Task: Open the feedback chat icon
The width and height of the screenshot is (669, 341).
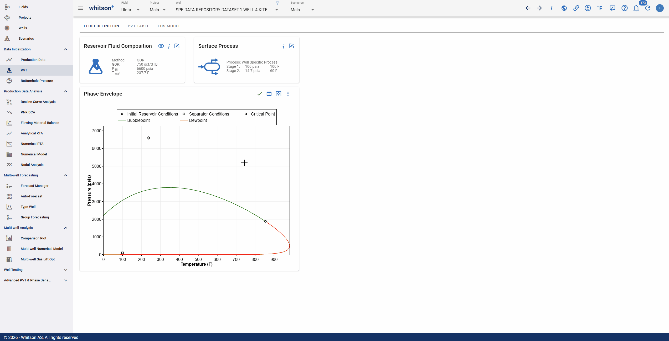Action: 612,8
